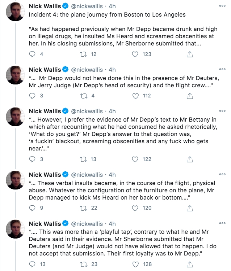Image resolution: width=231 pixels, height=271 pixels.
Task: Open more options on Mr Bettany tweet
Action: 222,111
